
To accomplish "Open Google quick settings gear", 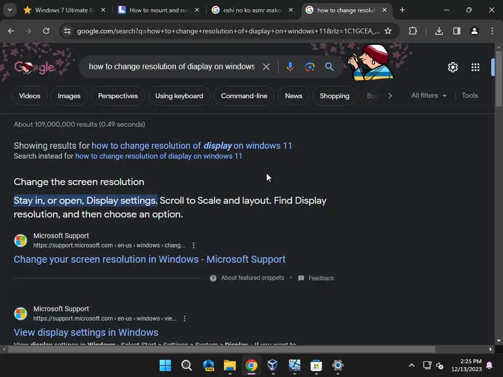I will pos(453,67).
